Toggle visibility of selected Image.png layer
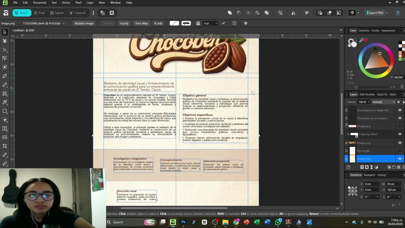This screenshot has width=405, height=228. pos(400,159)
